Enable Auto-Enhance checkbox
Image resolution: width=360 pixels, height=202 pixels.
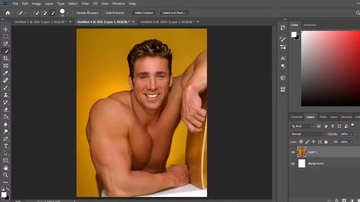(103, 13)
